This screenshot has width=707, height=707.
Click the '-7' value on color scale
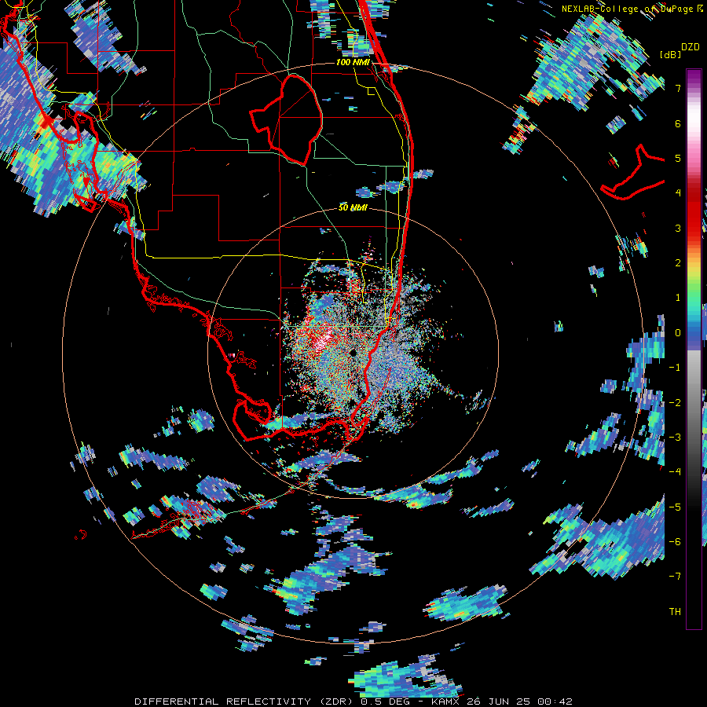click(675, 577)
